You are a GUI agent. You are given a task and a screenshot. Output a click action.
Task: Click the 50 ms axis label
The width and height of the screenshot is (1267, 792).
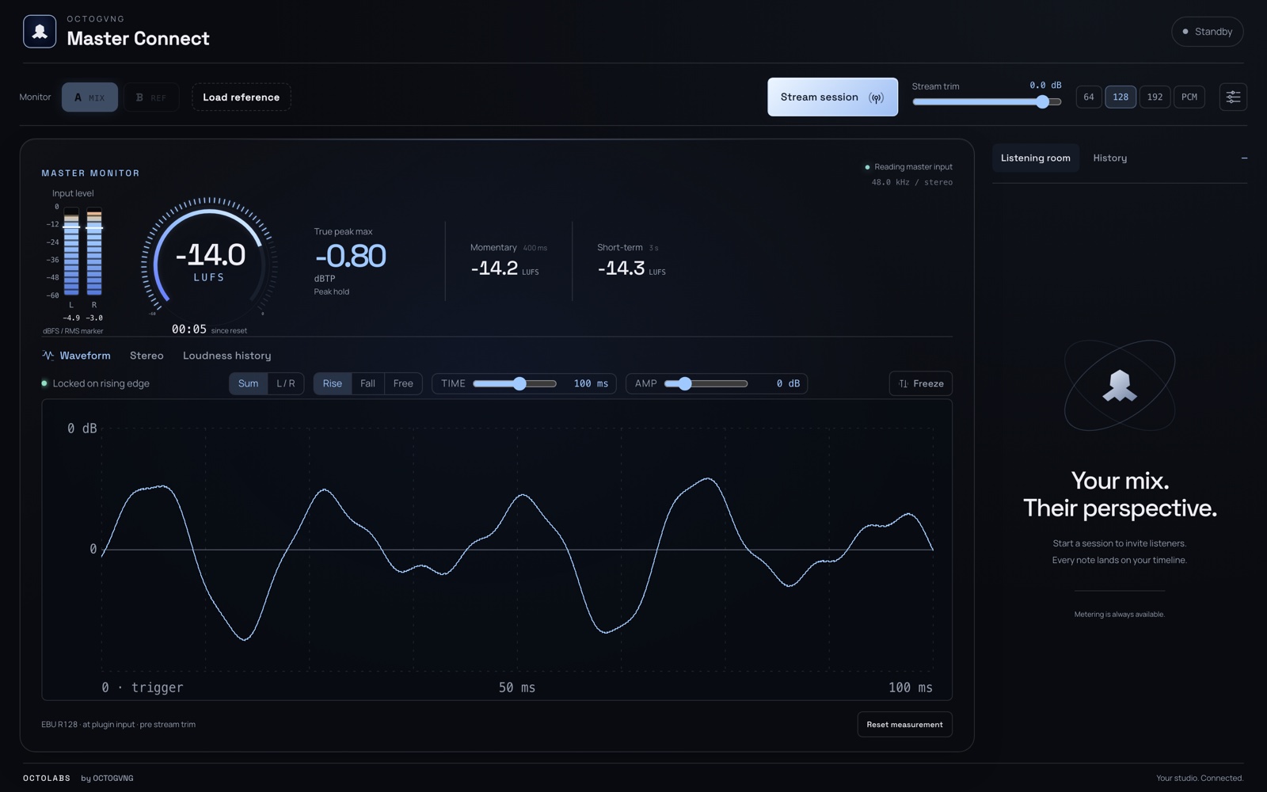516,687
